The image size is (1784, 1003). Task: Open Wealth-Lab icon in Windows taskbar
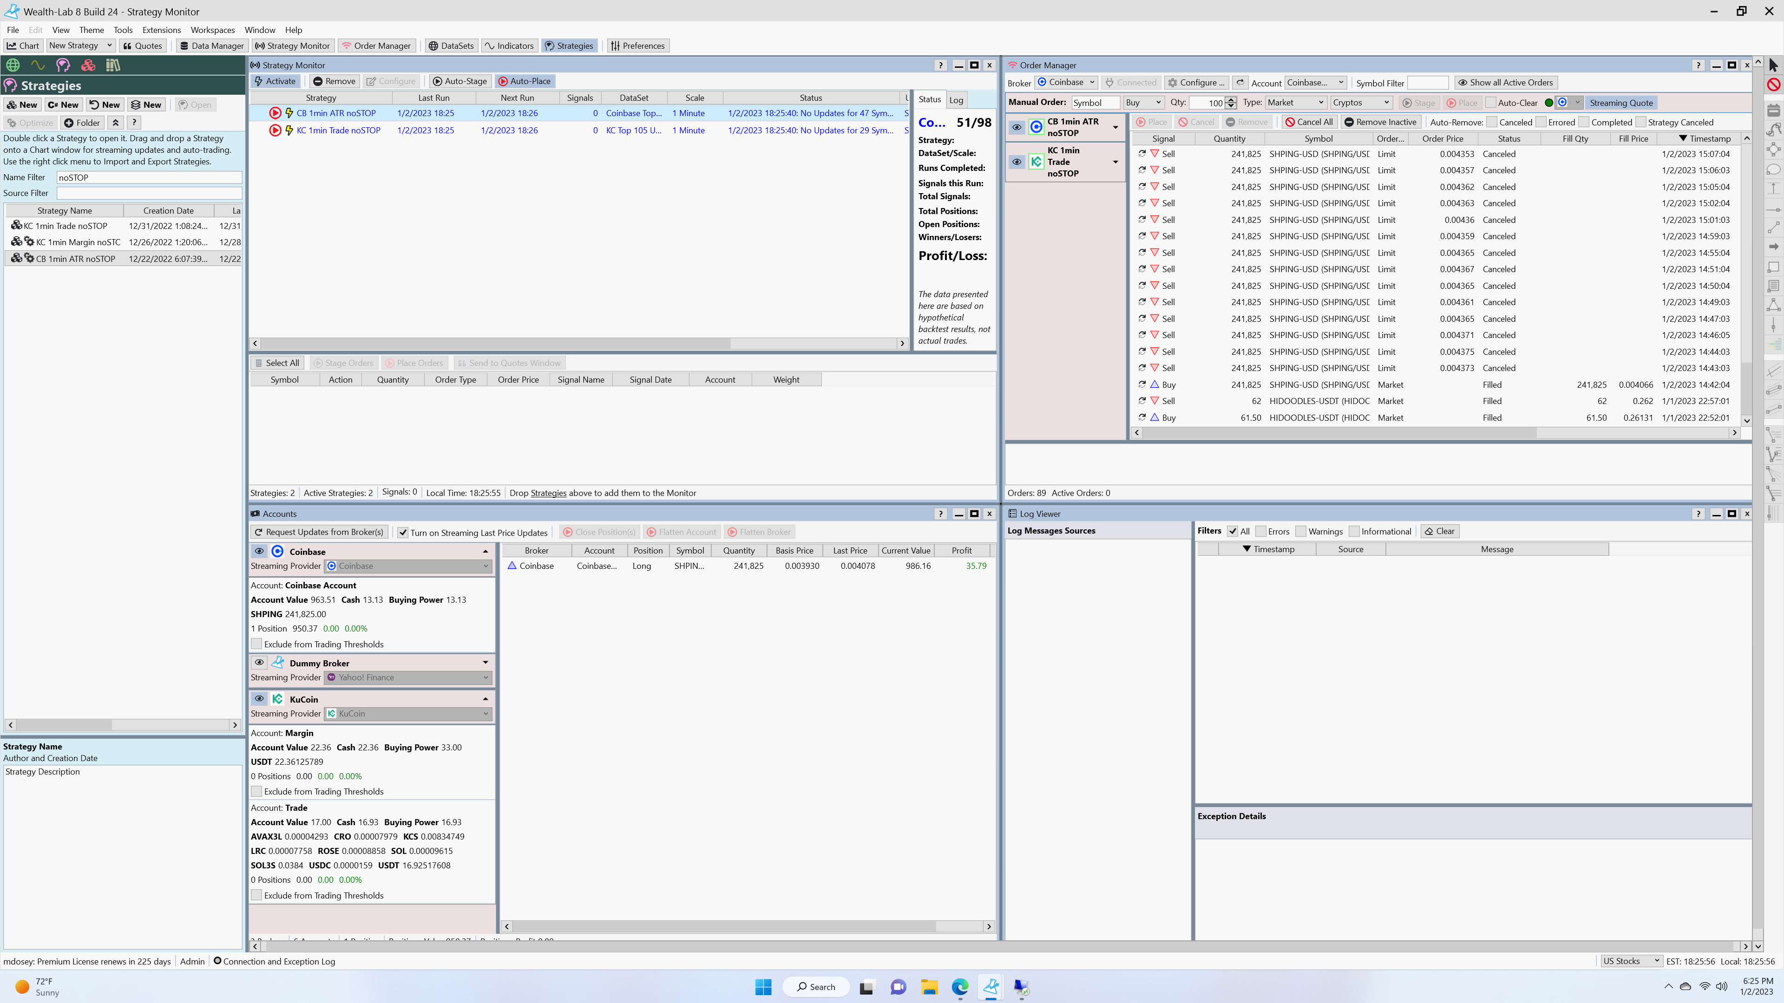991,987
